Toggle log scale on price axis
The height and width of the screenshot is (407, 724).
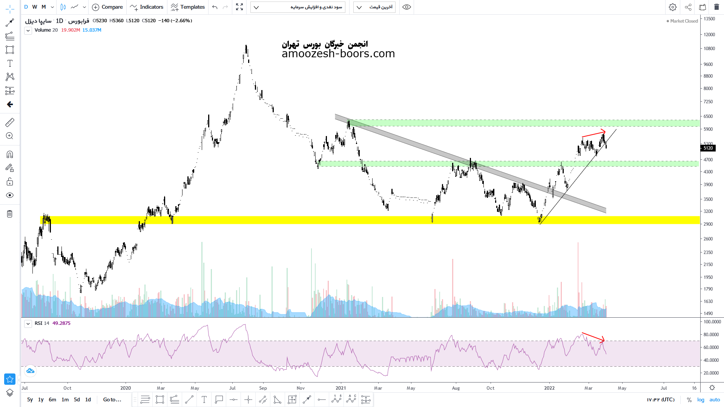click(x=701, y=399)
